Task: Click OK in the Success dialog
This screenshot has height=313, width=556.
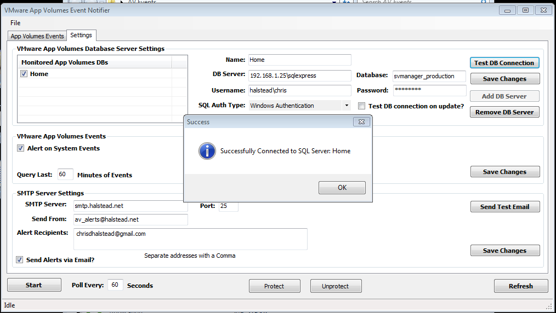Action: tap(342, 188)
